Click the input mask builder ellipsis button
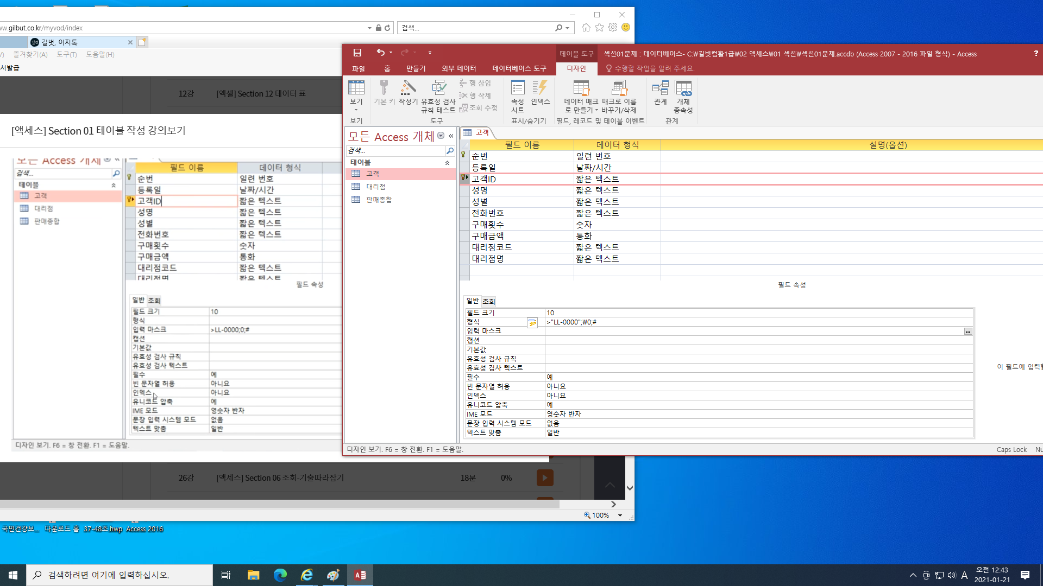 pos(968,332)
